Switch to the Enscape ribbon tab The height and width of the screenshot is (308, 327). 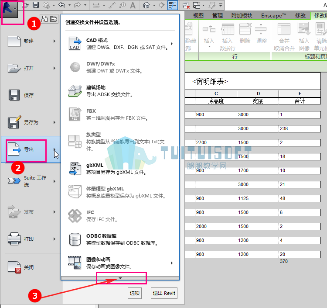(274, 15)
